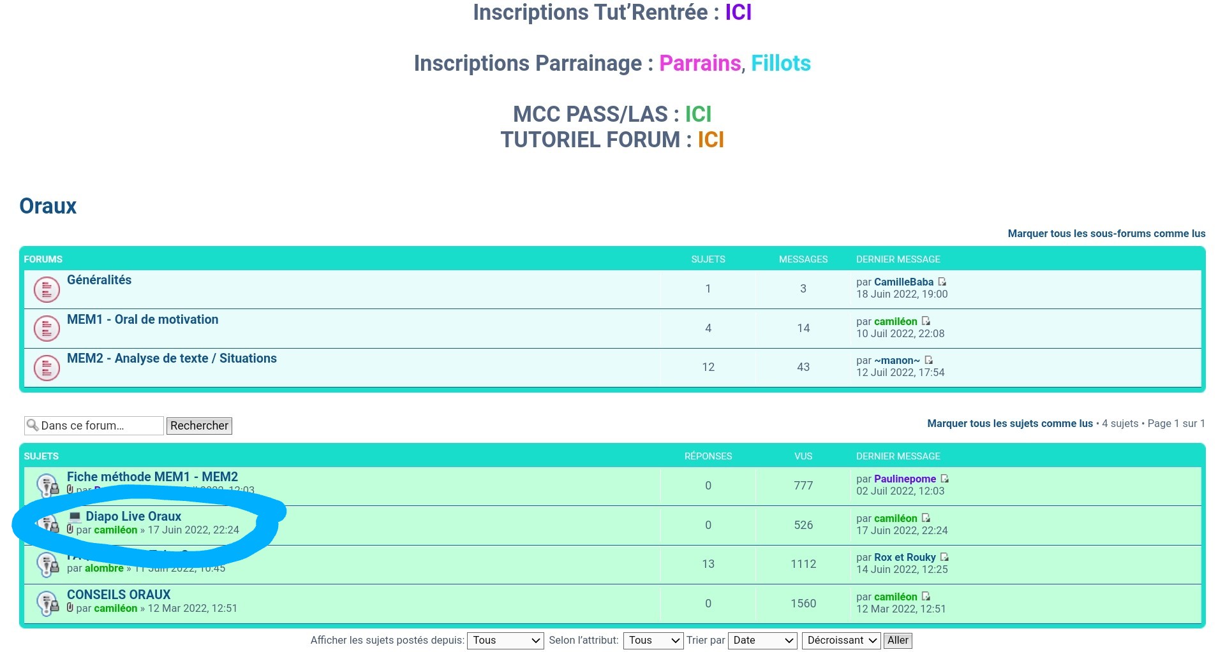This screenshot has width=1225, height=652.
Task: Expand the 'Trier par' Date dropdown
Action: [762, 641]
